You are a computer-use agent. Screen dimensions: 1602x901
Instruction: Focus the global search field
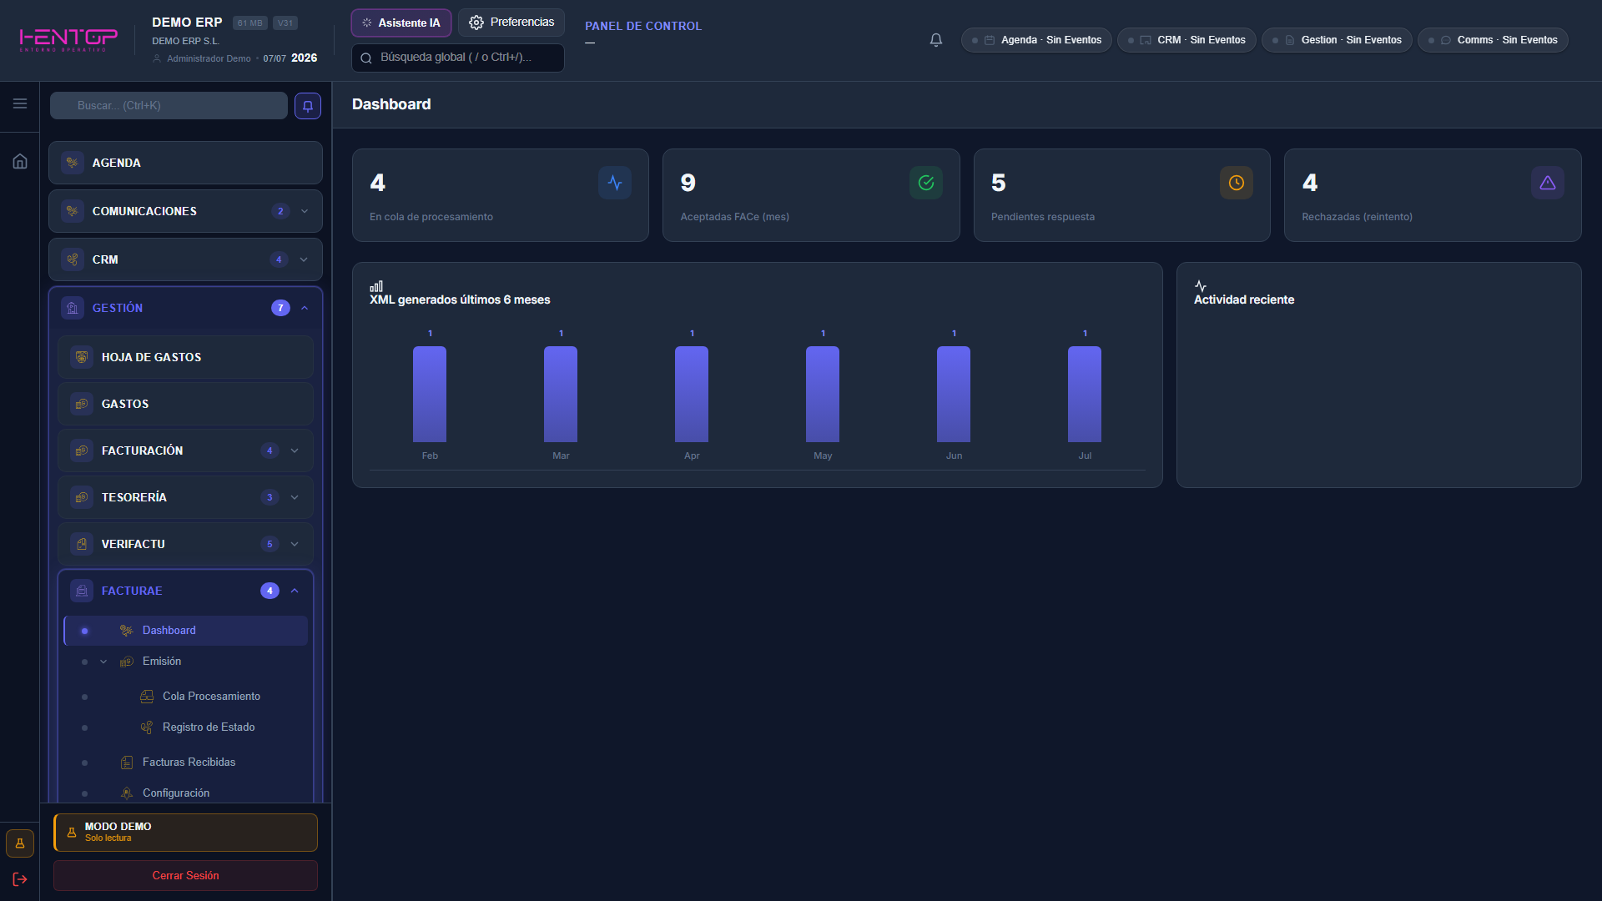pyautogui.click(x=458, y=58)
